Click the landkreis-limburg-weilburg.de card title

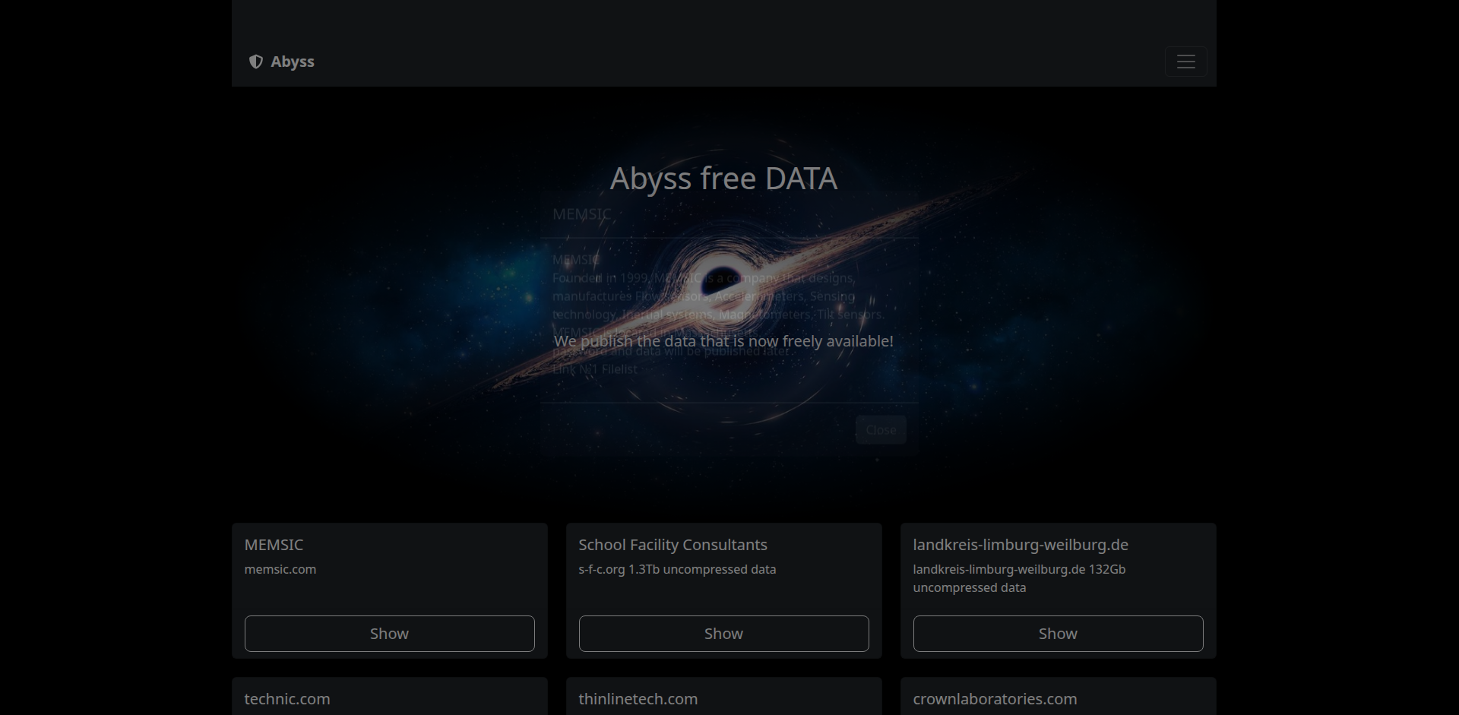pyautogui.click(x=1021, y=545)
